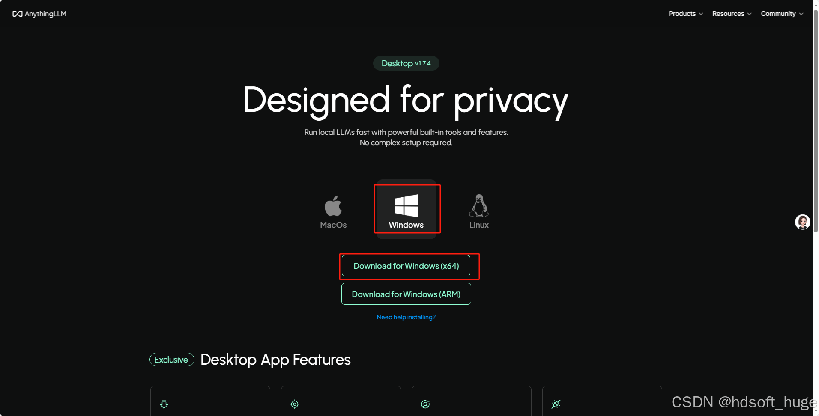
Task: Click the Desktop v1.7.4 badge
Action: [406, 63]
